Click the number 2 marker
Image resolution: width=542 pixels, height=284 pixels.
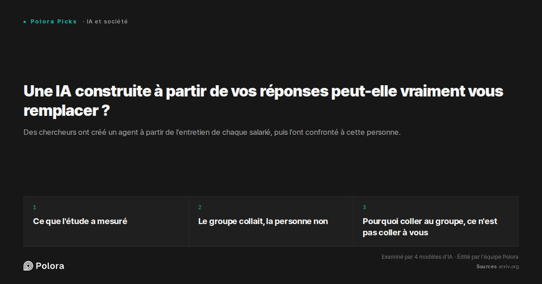[x=200, y=207]
